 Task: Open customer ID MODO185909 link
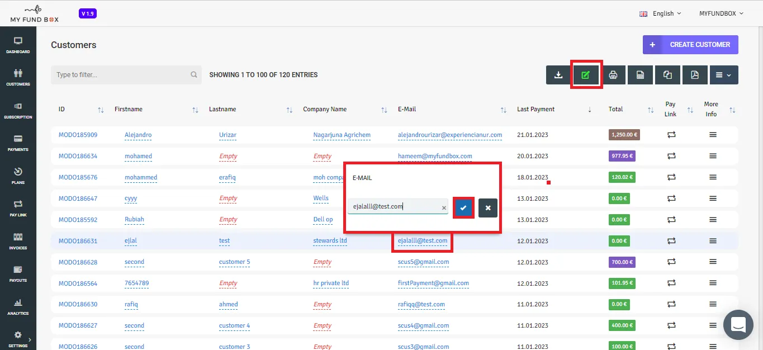click(x=78, y=135)
